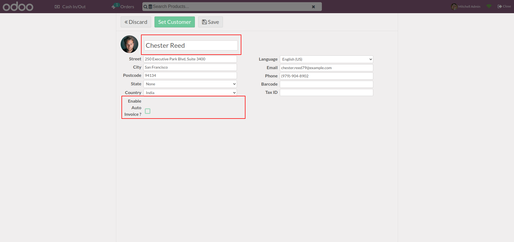Discard customer changes
The height and width of the screenshot is (242, 514).
[136, 22]
